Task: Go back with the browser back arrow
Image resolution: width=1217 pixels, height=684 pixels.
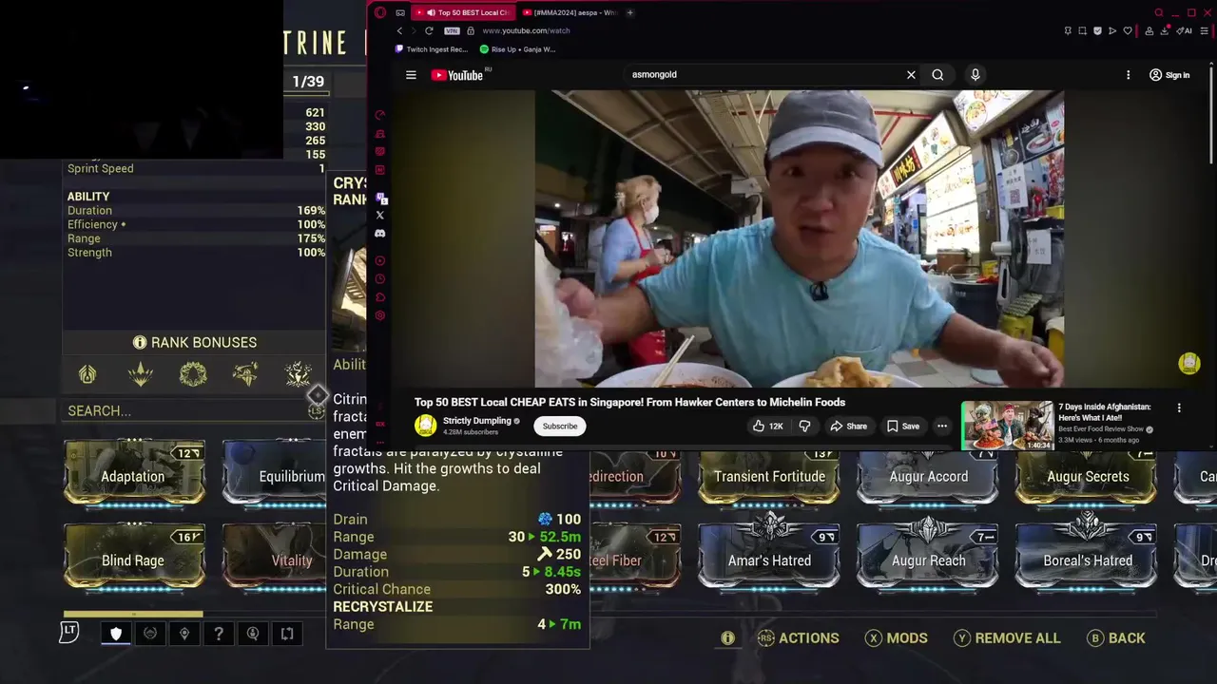Action: point(399,30)
